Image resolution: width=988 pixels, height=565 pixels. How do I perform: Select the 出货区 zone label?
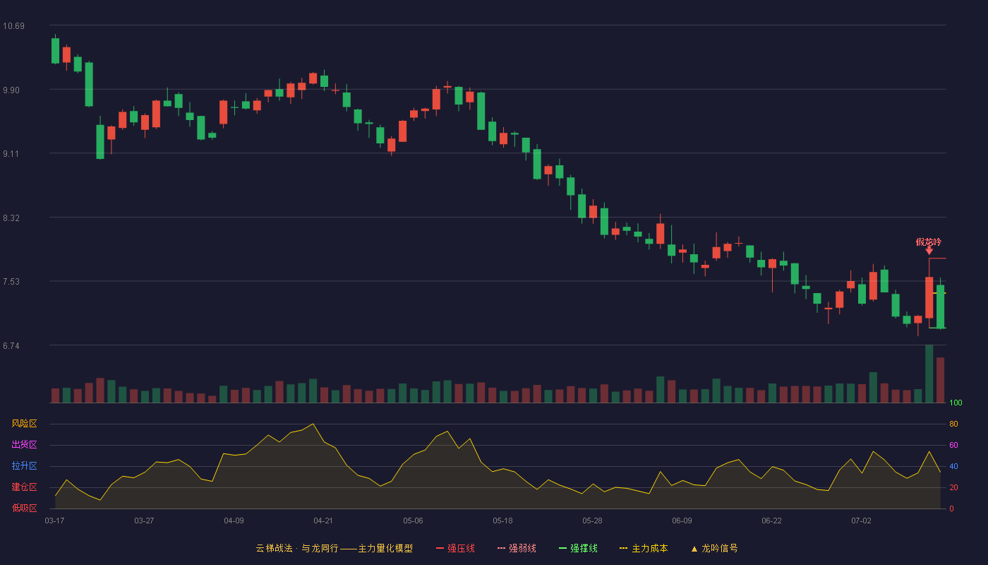click(25, 445)
